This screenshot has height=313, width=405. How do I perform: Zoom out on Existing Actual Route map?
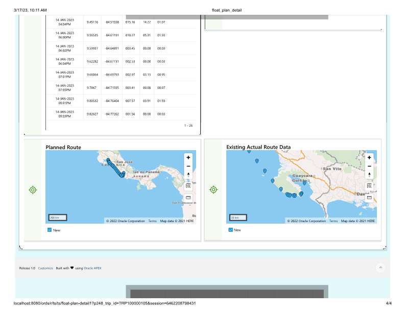[x=369, y=166]
